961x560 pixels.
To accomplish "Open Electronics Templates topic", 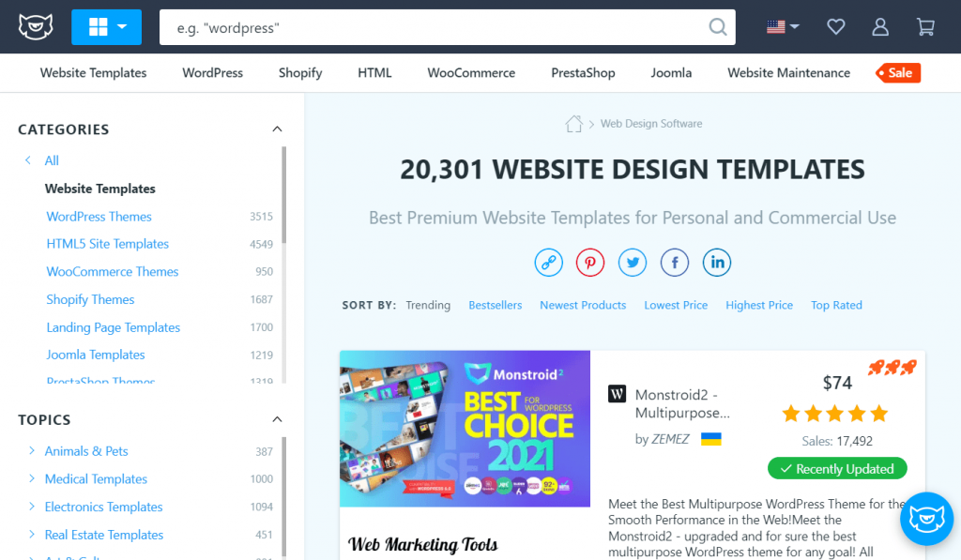I will pyautogui.click(x=103, y=507).
